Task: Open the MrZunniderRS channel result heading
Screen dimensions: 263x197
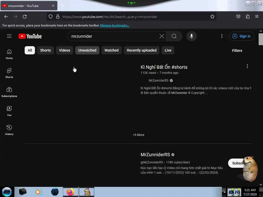Action: (155, 154)
